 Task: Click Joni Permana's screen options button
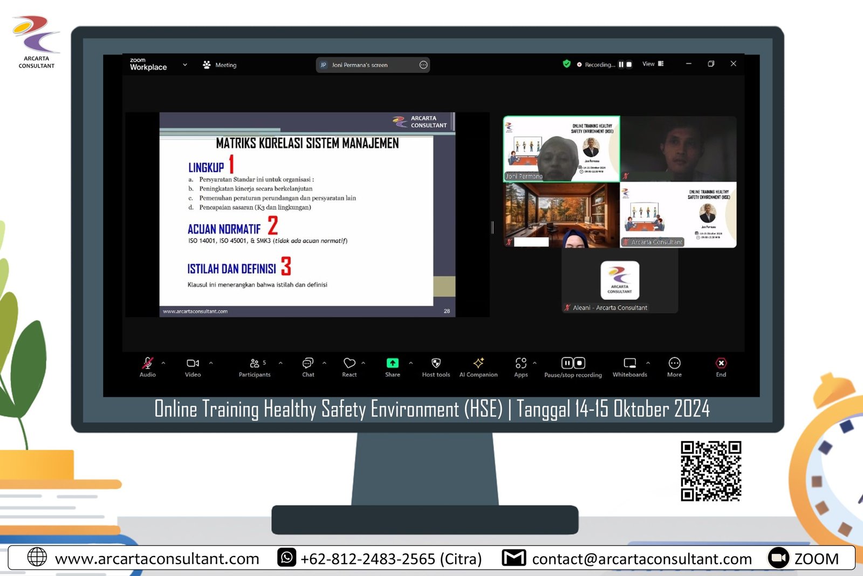coord(423,65)
